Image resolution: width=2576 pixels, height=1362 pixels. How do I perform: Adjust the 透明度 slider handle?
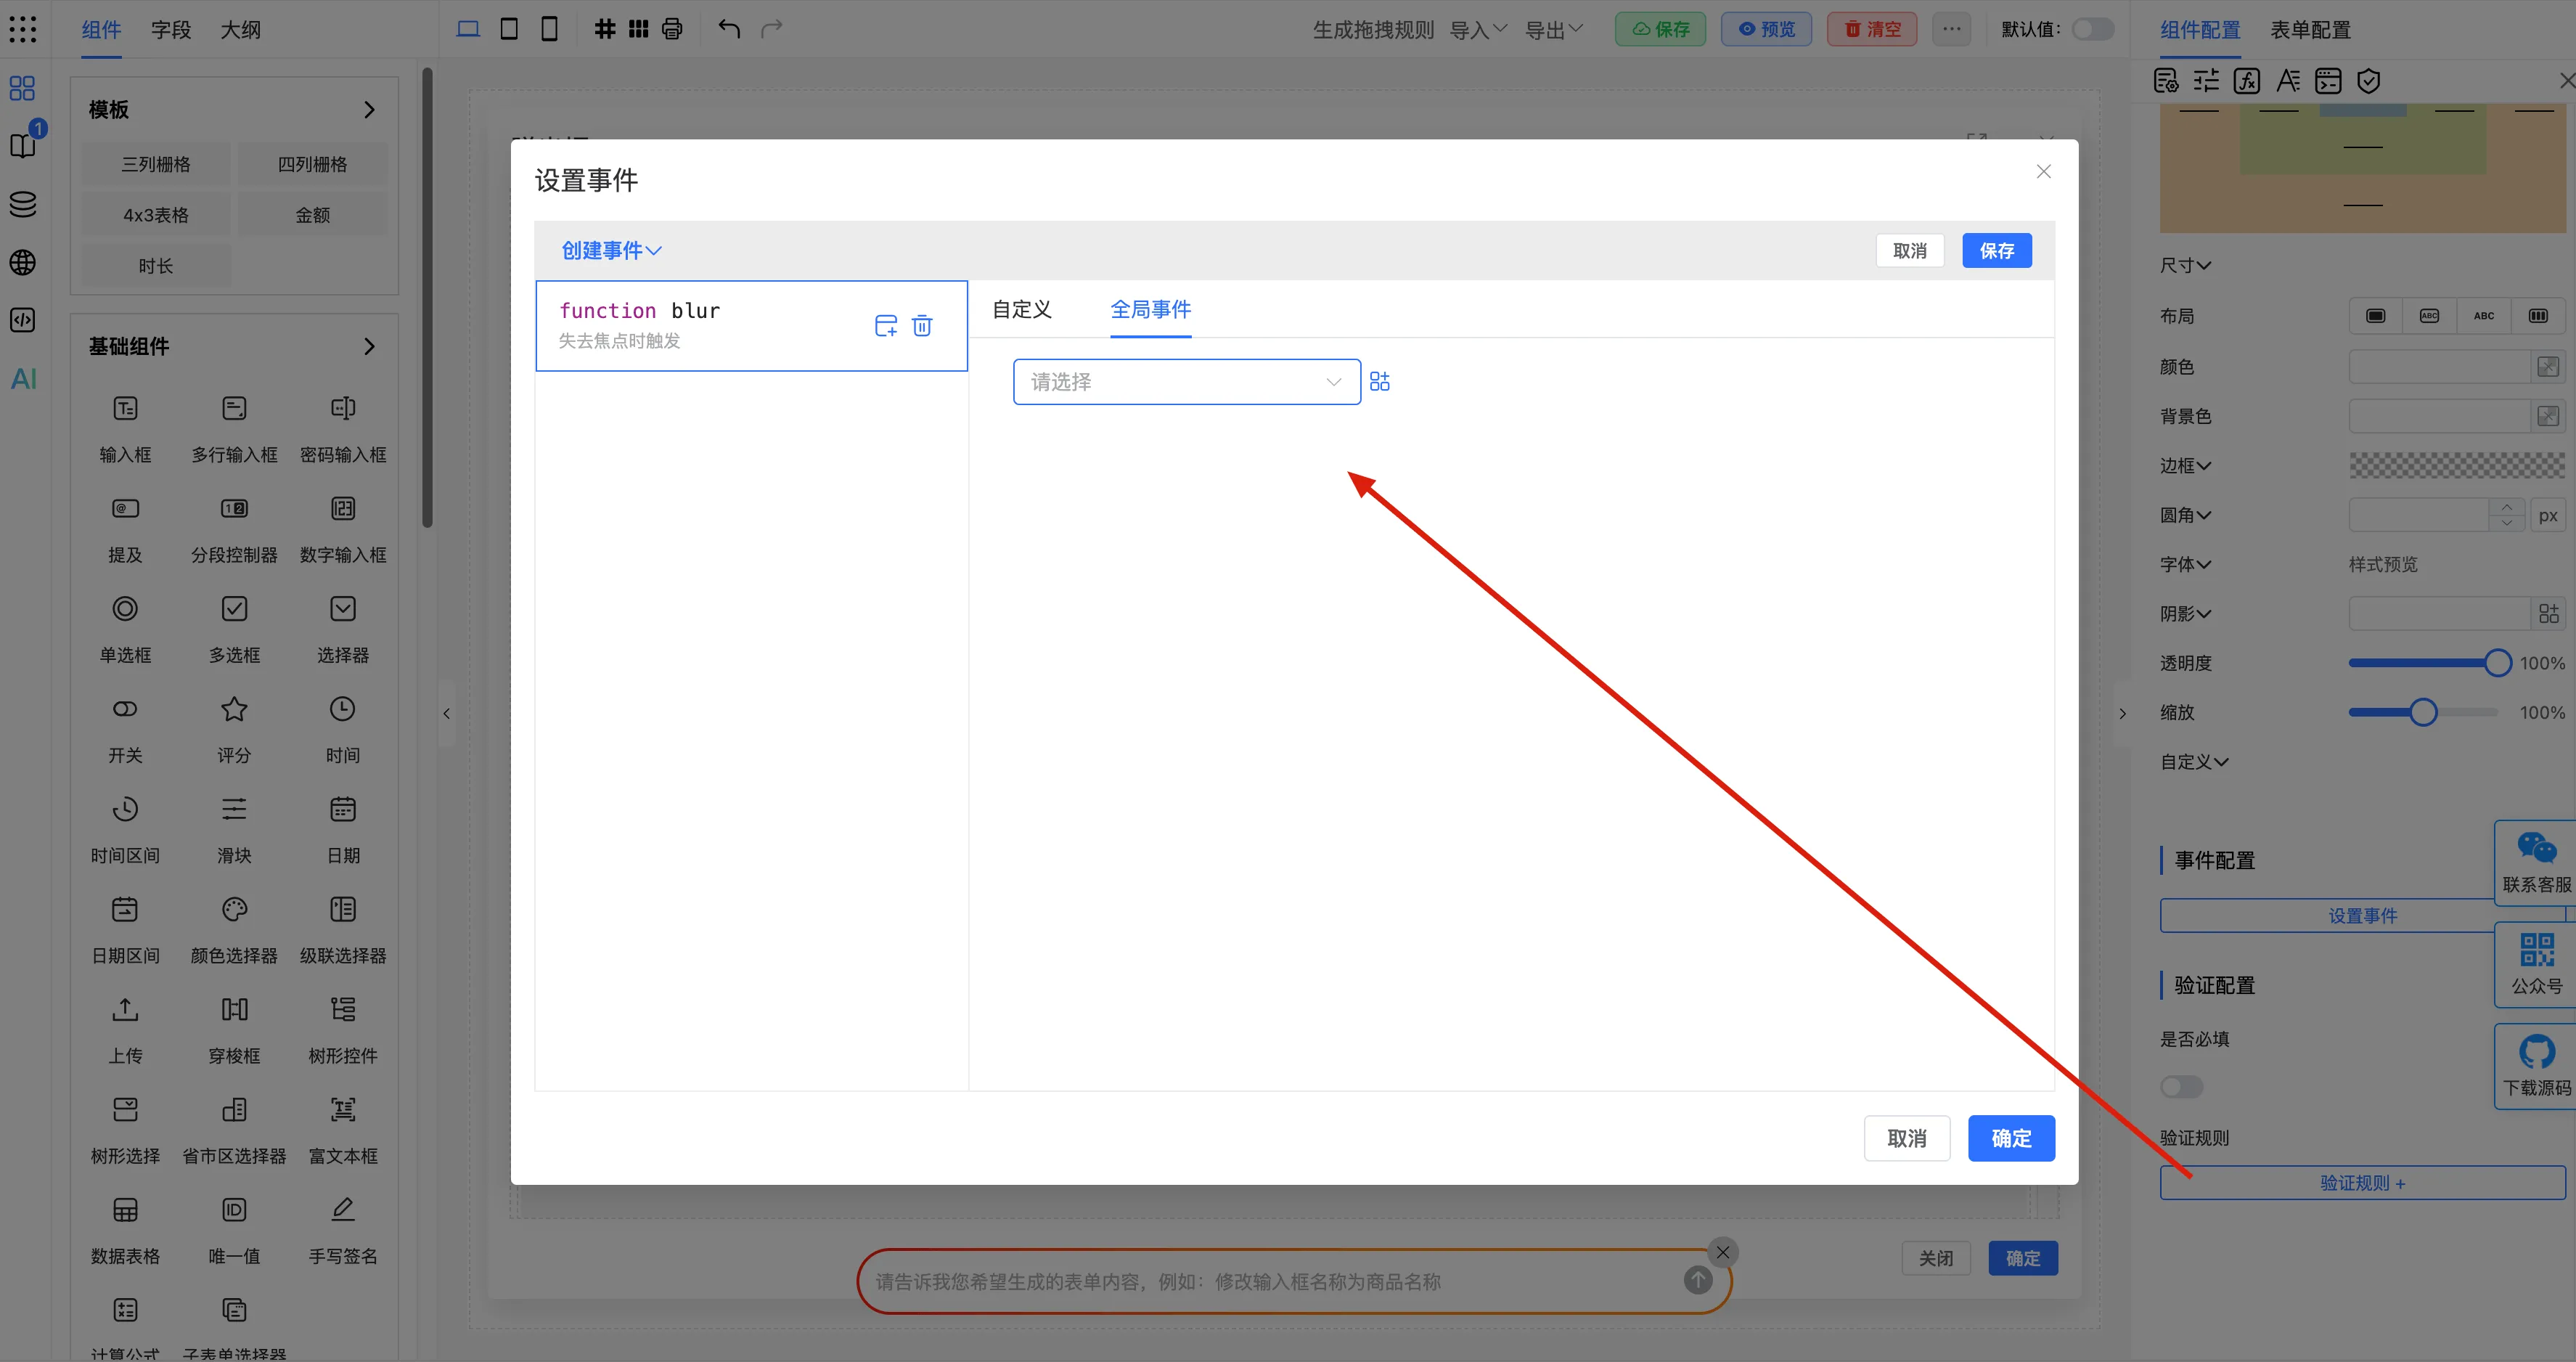coord(2497,663)
